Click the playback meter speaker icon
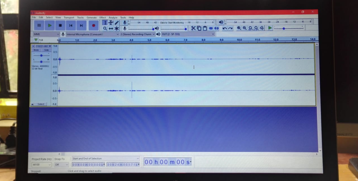The height and width of the screenshot is (181, 358). (221, 22)
